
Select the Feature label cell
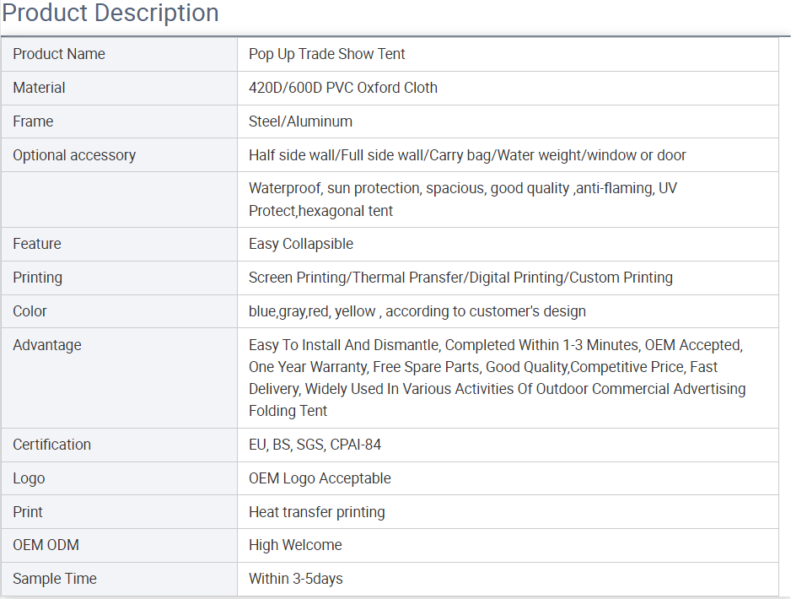click(x=119, y=245)
